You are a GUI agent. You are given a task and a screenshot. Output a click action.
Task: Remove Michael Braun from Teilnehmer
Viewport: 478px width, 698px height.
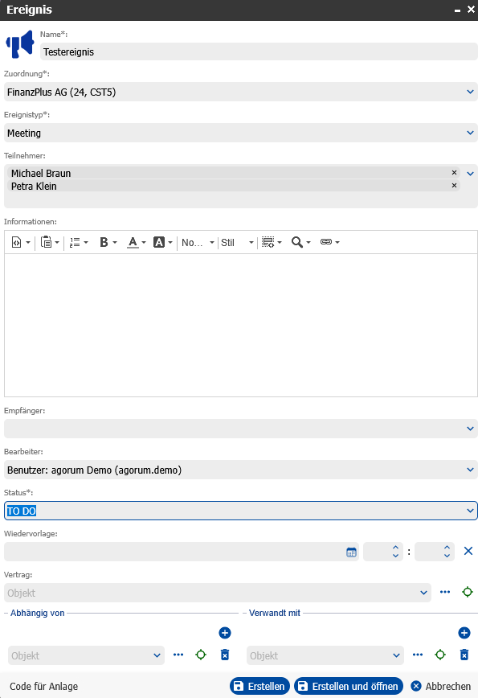tap(454, 172)
